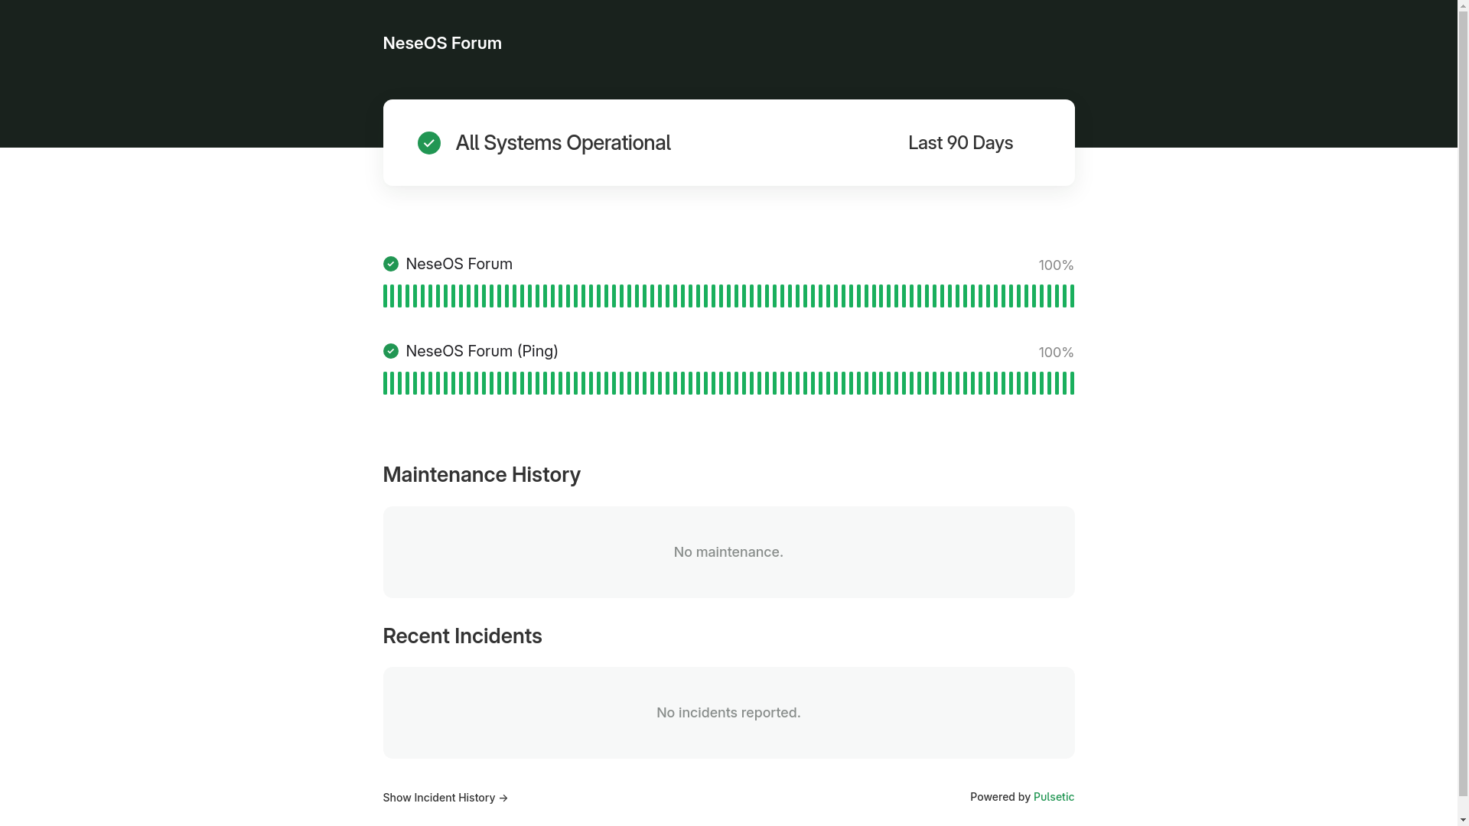Screen dimensions: 1469x826
Task: Click the last uptime bar in NeseOS Forum (Ping) row
Action: click(1072, 383)
